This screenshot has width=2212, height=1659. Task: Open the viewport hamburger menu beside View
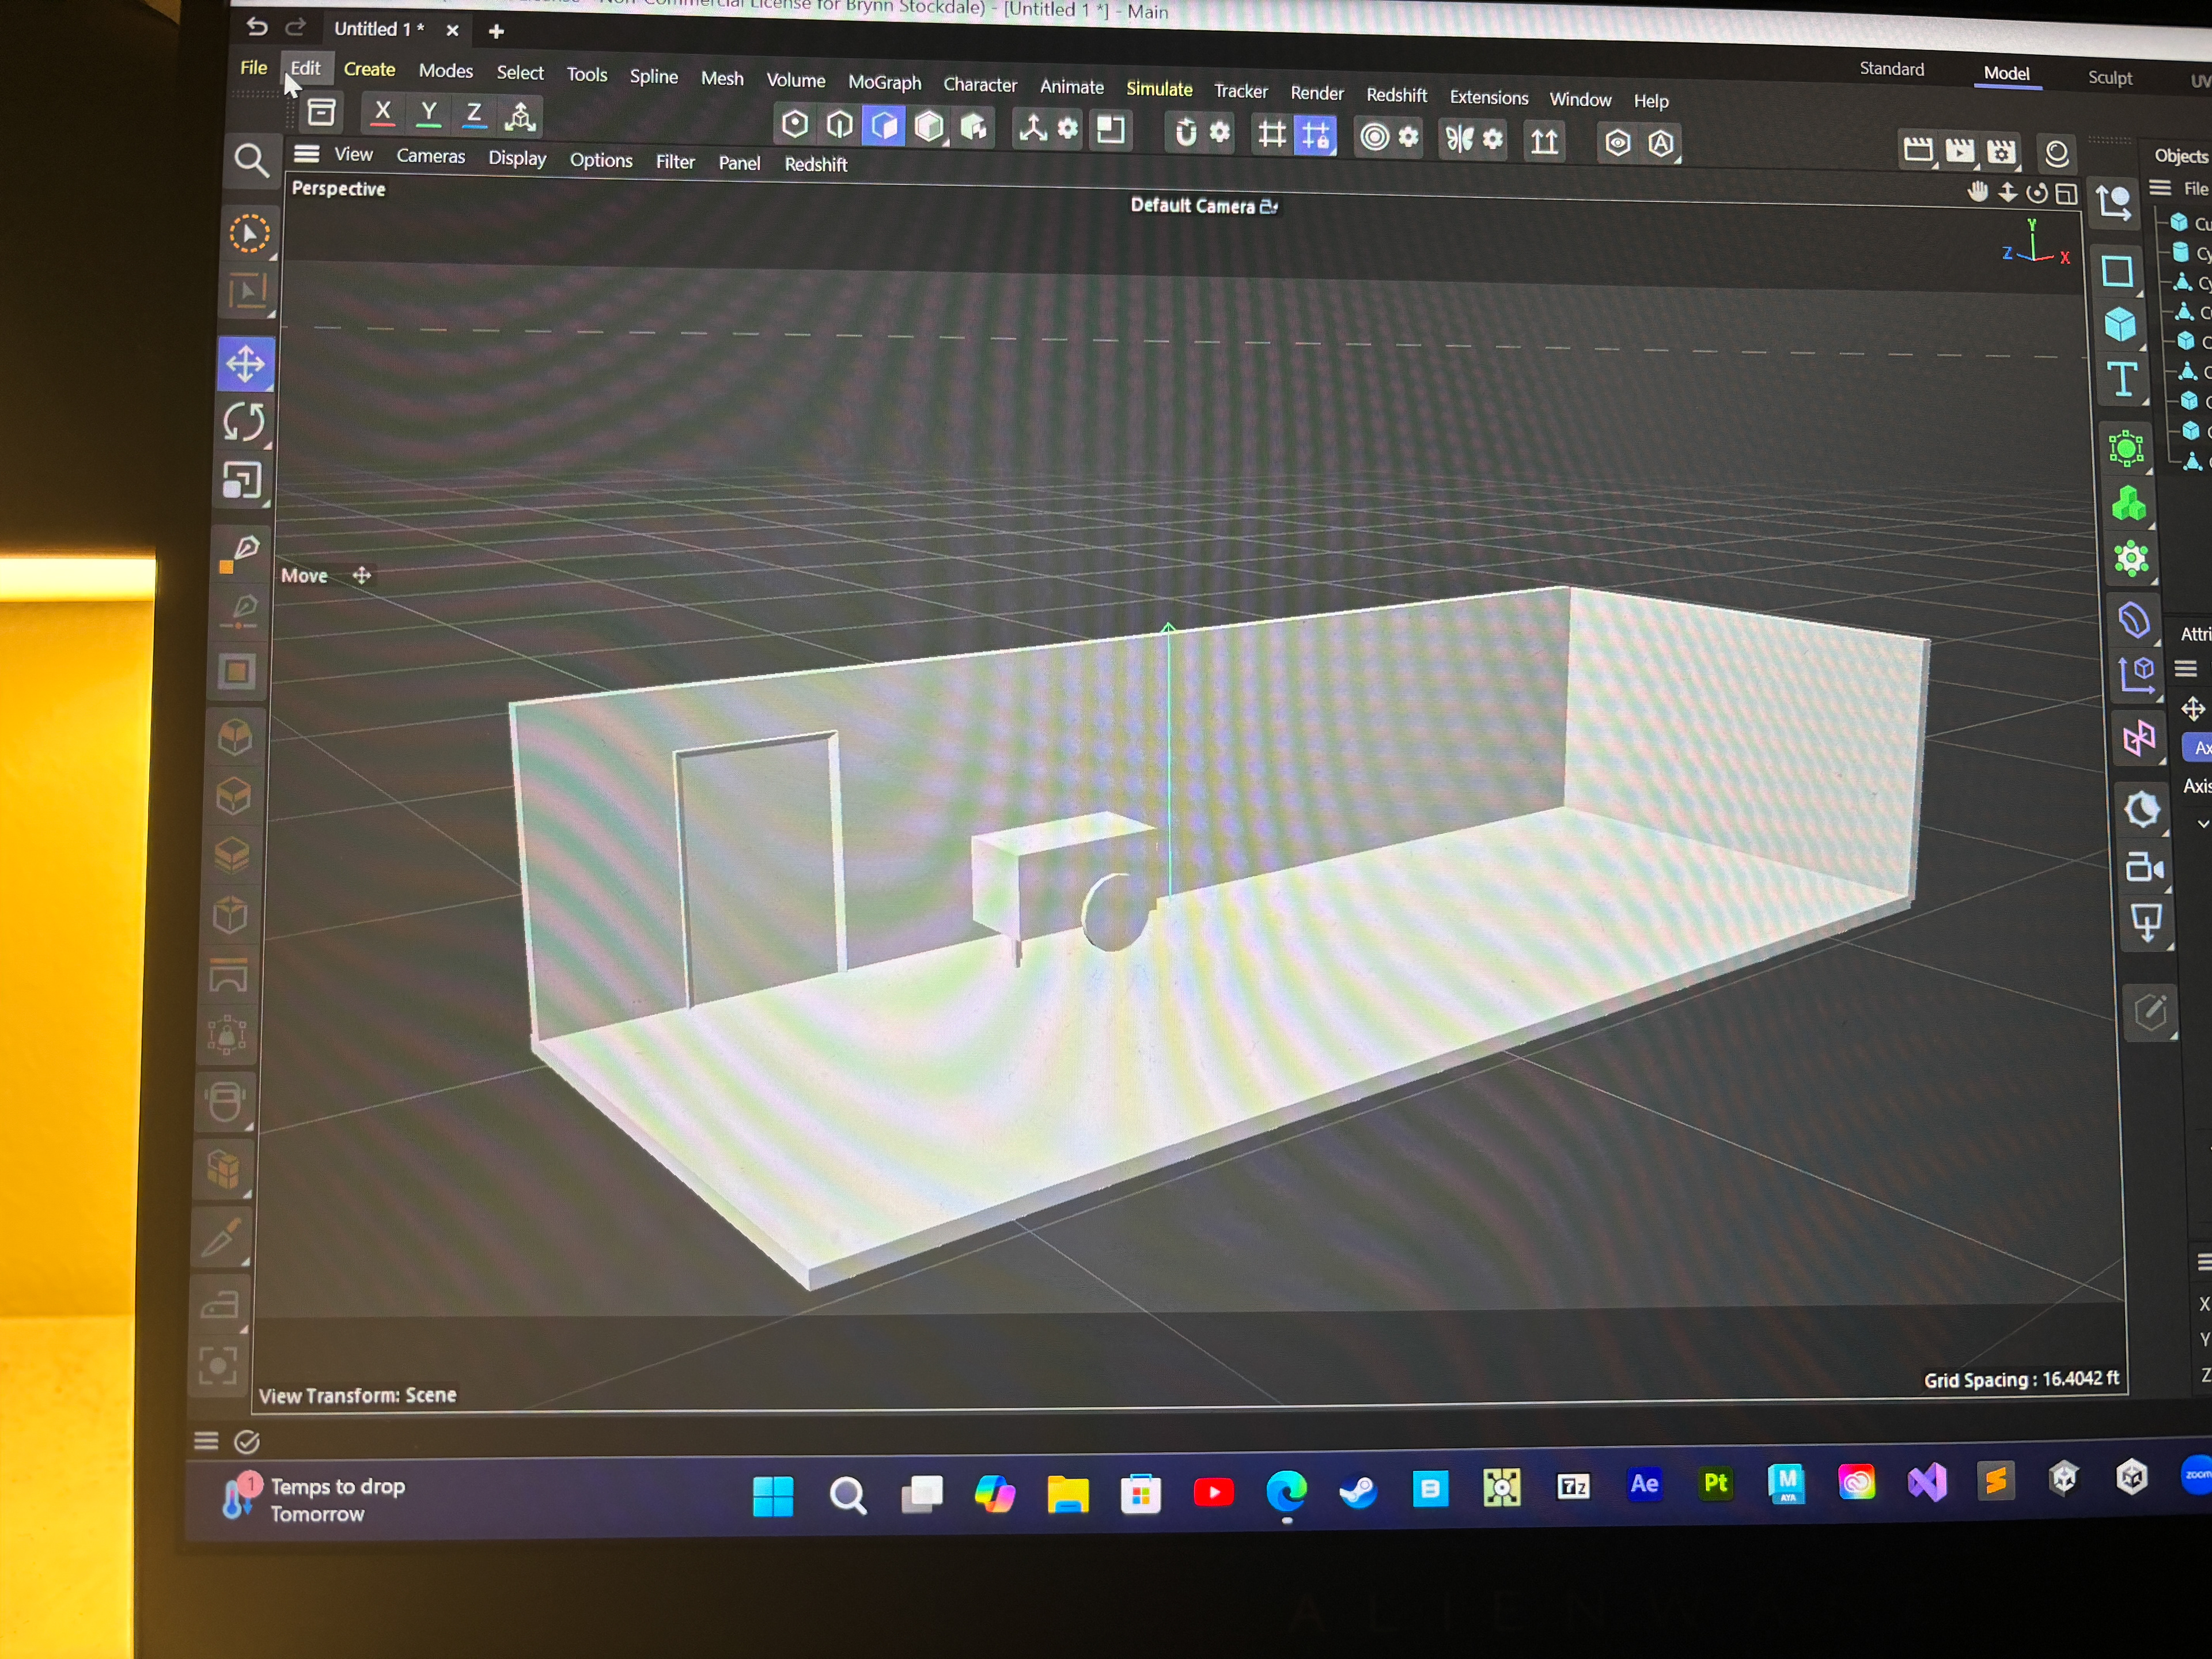pos(306,154)
